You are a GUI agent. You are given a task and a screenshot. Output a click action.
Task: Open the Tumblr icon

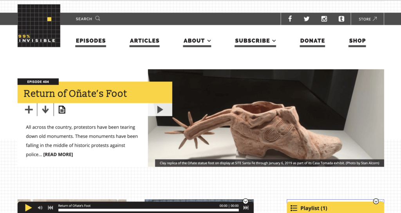point(341,19)
